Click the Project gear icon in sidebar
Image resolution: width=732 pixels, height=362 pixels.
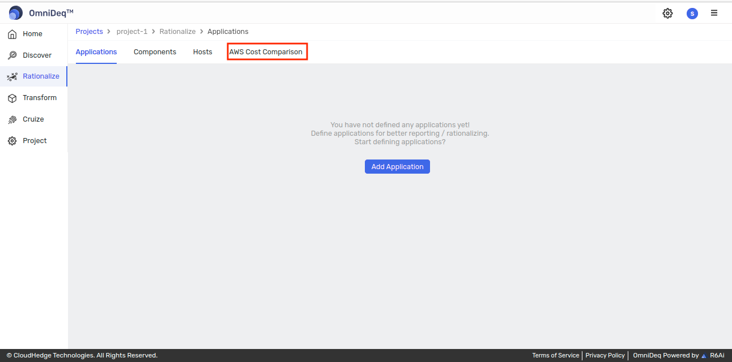tap(12, 141)
